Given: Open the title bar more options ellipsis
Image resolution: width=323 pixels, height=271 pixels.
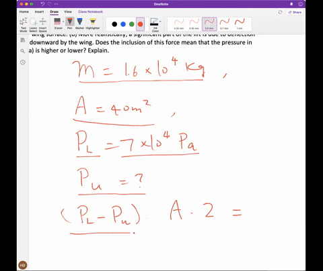Looking at the screenshot, I should point(57,4).
